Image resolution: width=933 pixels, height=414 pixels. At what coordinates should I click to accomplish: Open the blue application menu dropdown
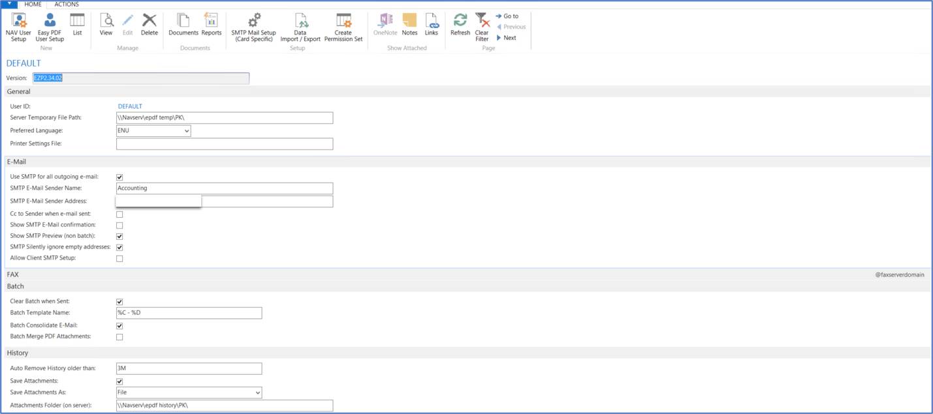[9, 4]
